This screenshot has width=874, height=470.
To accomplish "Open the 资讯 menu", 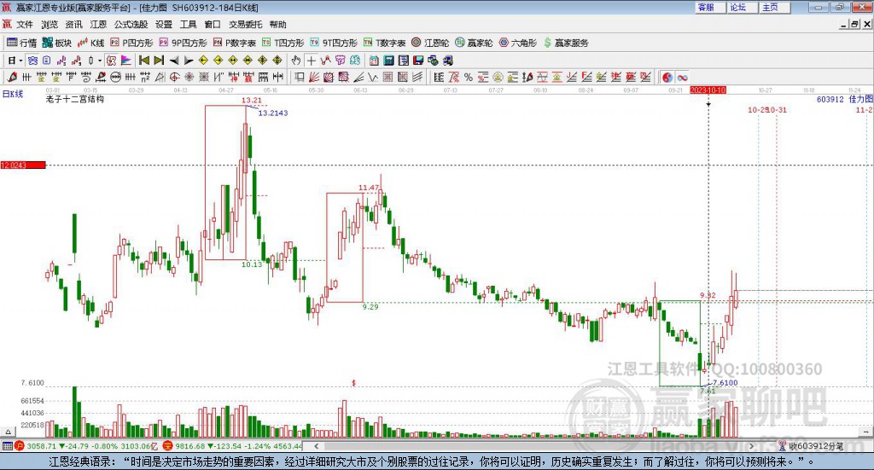I will pos(73,25).
